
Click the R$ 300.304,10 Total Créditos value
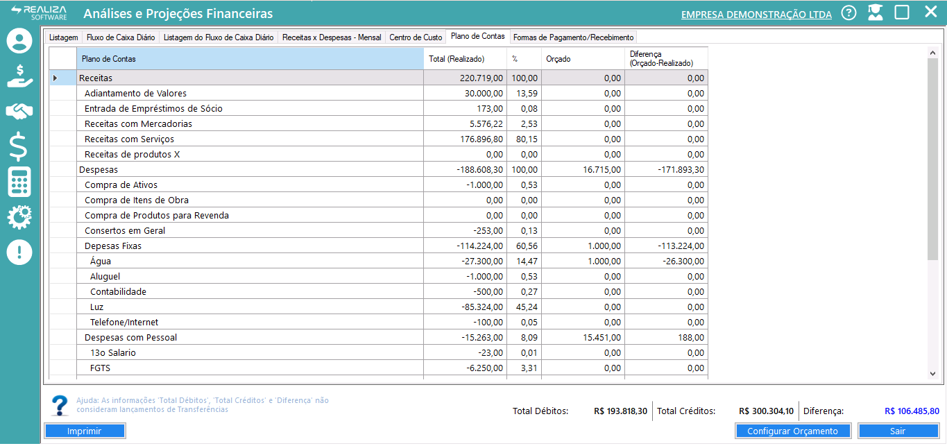(x=766, y=411)
